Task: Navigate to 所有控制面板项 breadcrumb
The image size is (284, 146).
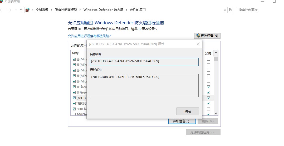Action: pos(66,10)
